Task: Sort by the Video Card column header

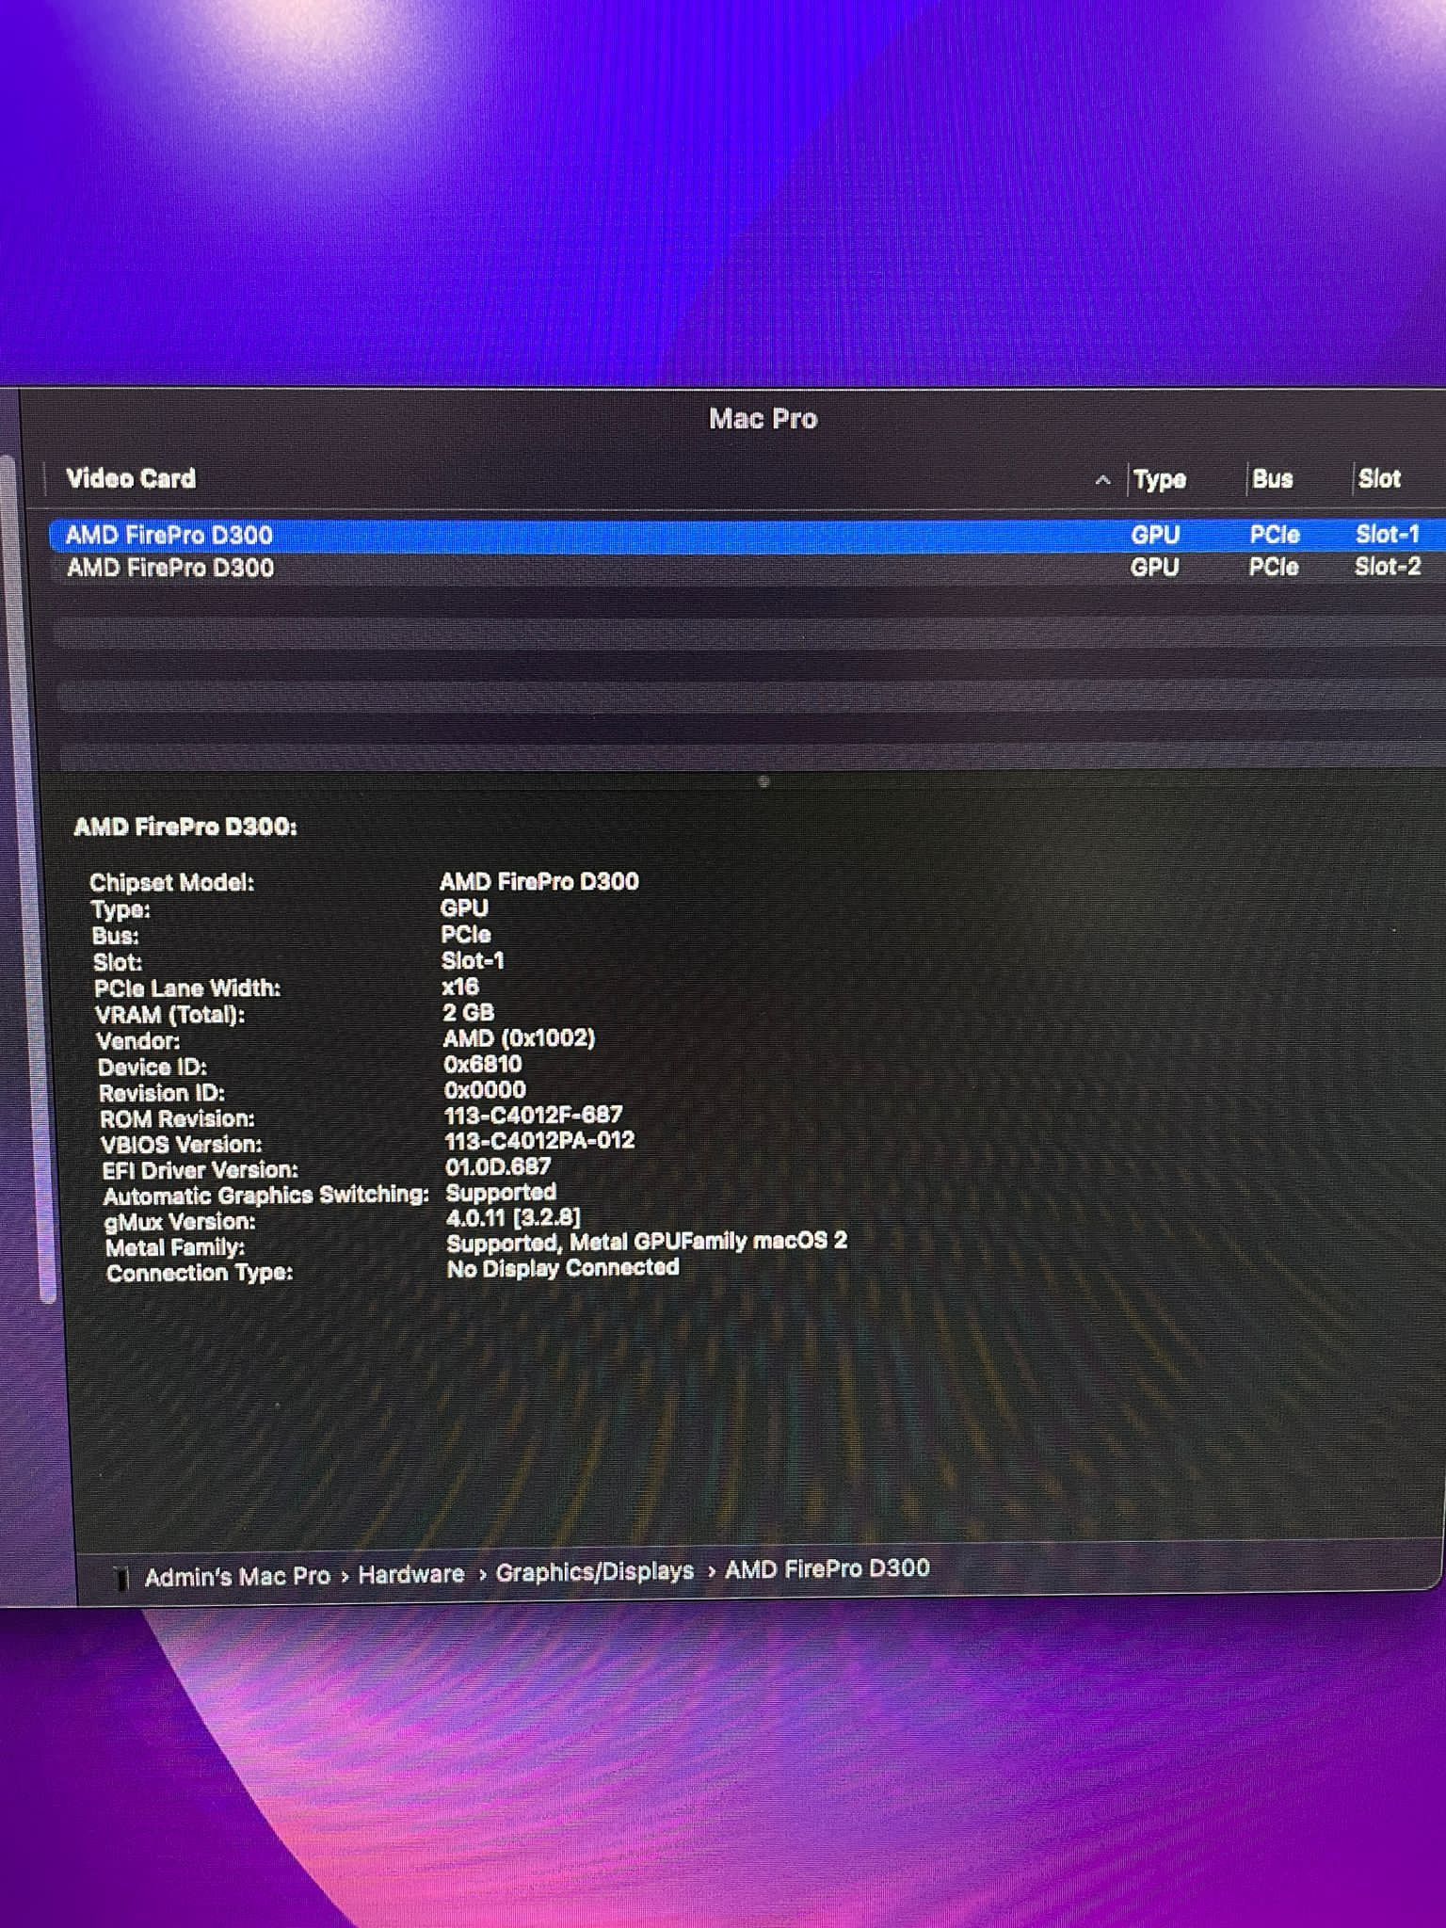Action: pyautogui.click(x=131, y=478)
